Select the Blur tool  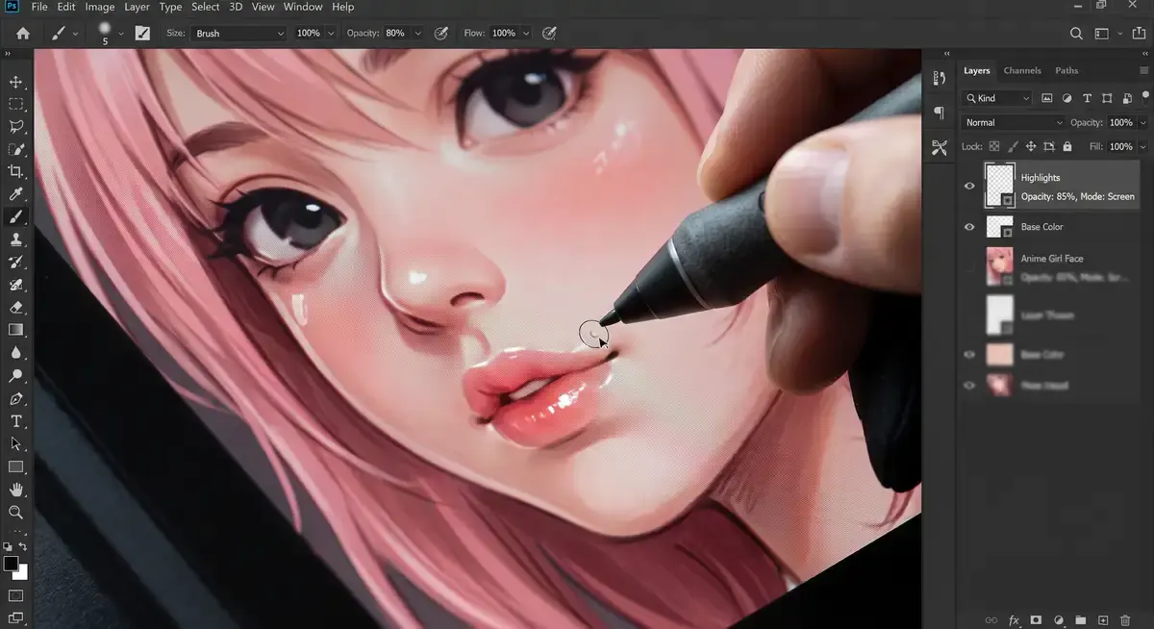coord(16,353)
